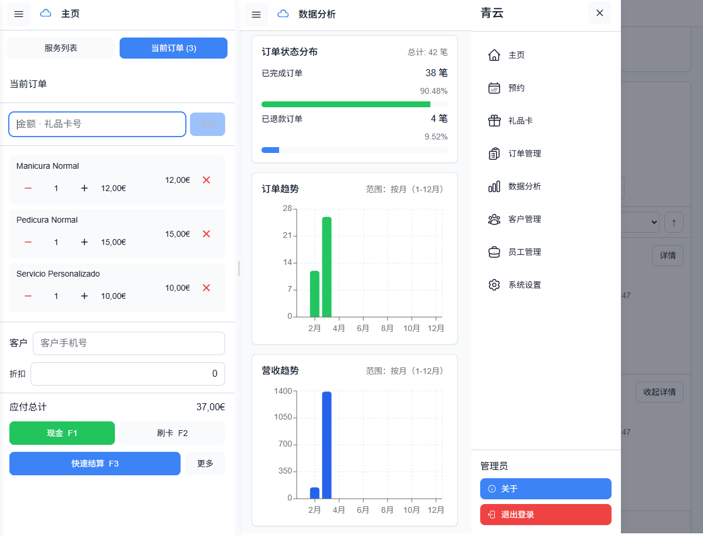This screenshot has width=703, height=538.
Task: Click the 关于 button
Action: tap(546, 489)
